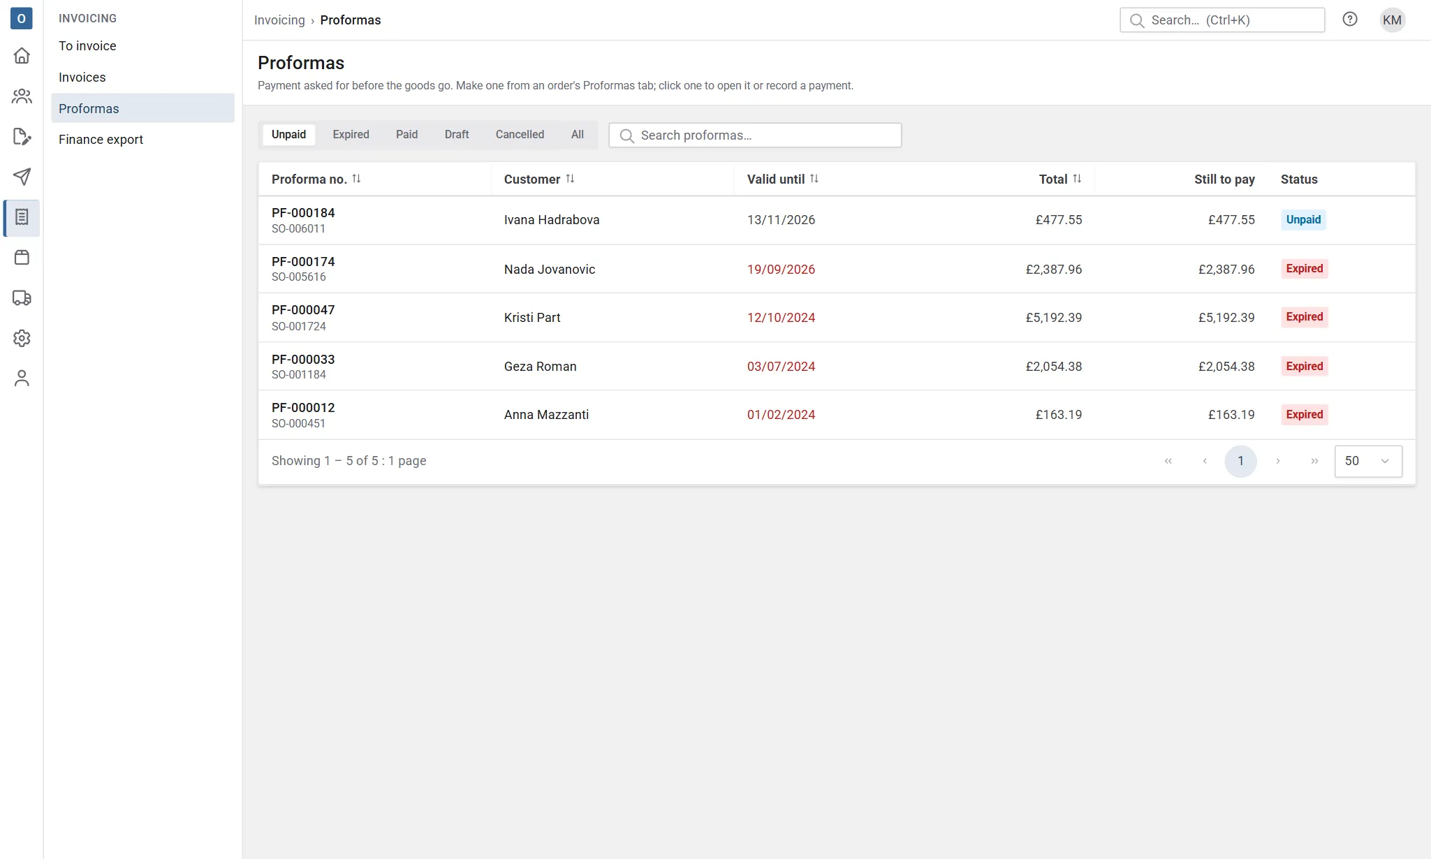
Task: Go to Invoices menu item
Action: [142, 78]
